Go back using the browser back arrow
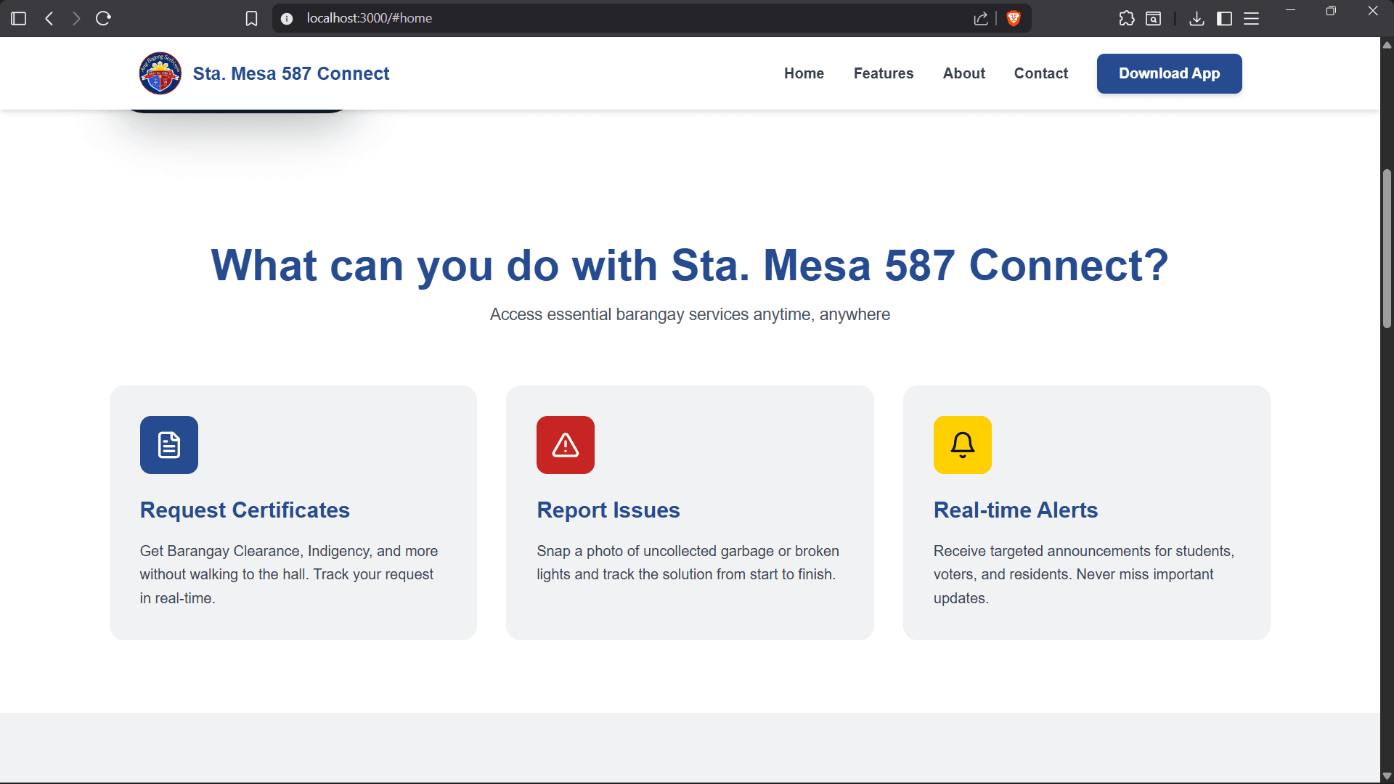This screenshot has height=784, width=1394. 49,18
